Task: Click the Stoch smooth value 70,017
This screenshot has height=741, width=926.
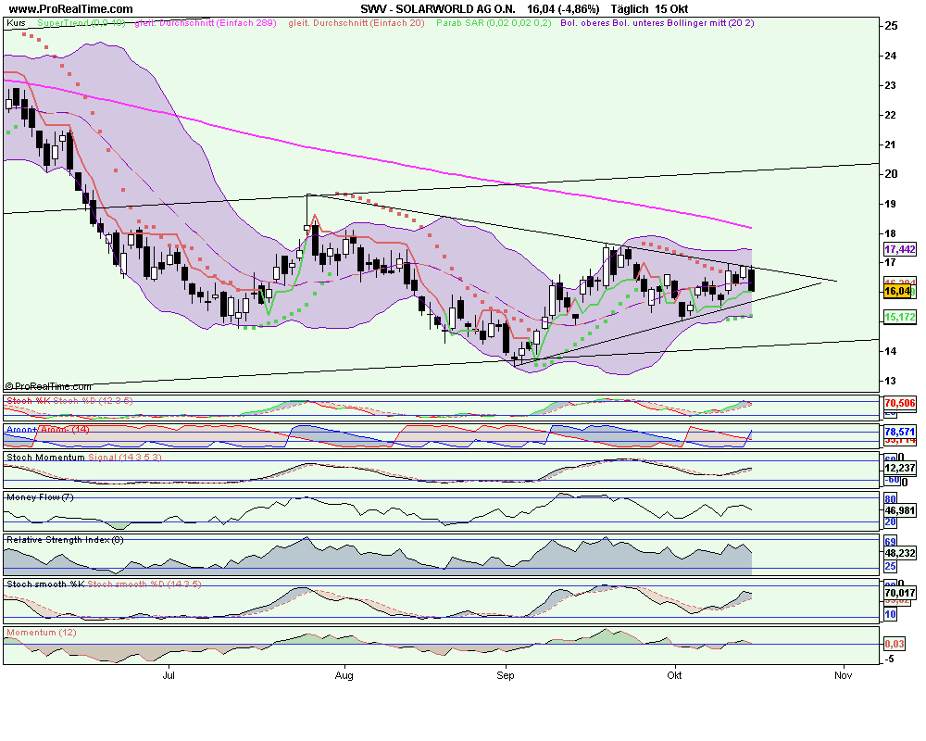Action: [x=899, y=593]
